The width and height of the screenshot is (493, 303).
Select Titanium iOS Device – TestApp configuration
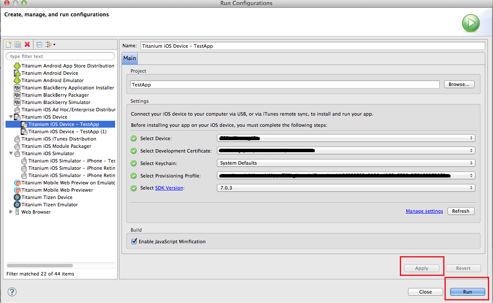click(61, 124)
